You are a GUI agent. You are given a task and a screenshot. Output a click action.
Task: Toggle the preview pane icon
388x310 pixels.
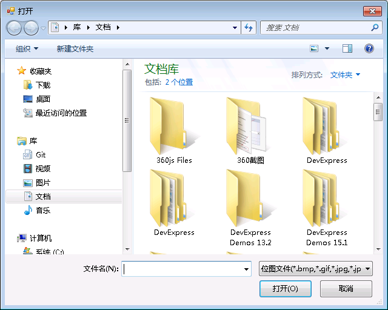point(347,48)
